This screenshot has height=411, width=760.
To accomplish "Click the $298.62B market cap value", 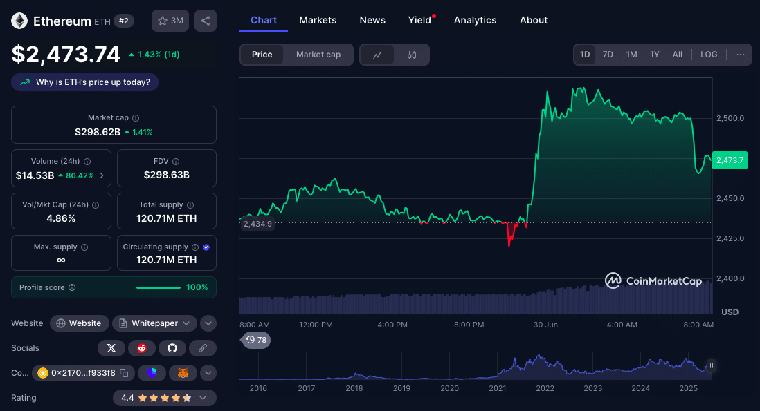I will pyautogui.click(x=98, y=132).
